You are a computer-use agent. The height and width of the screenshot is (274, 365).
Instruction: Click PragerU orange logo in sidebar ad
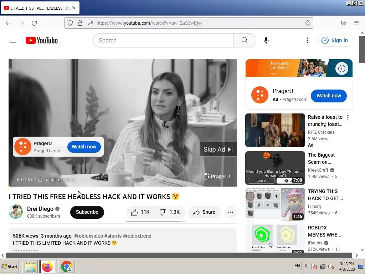point(260,95)
